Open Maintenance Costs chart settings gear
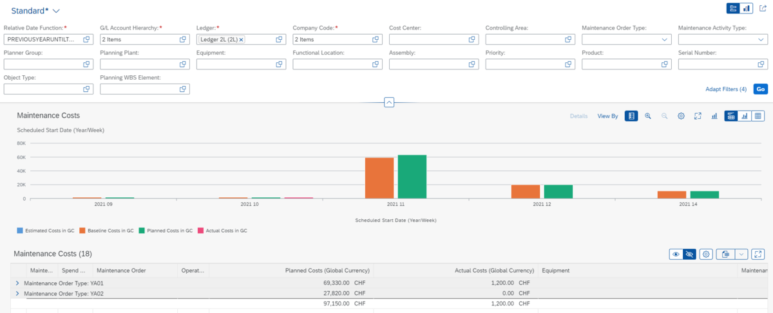Image resolution: width=773 pixels, height=313 pixels. click(681, 116)
